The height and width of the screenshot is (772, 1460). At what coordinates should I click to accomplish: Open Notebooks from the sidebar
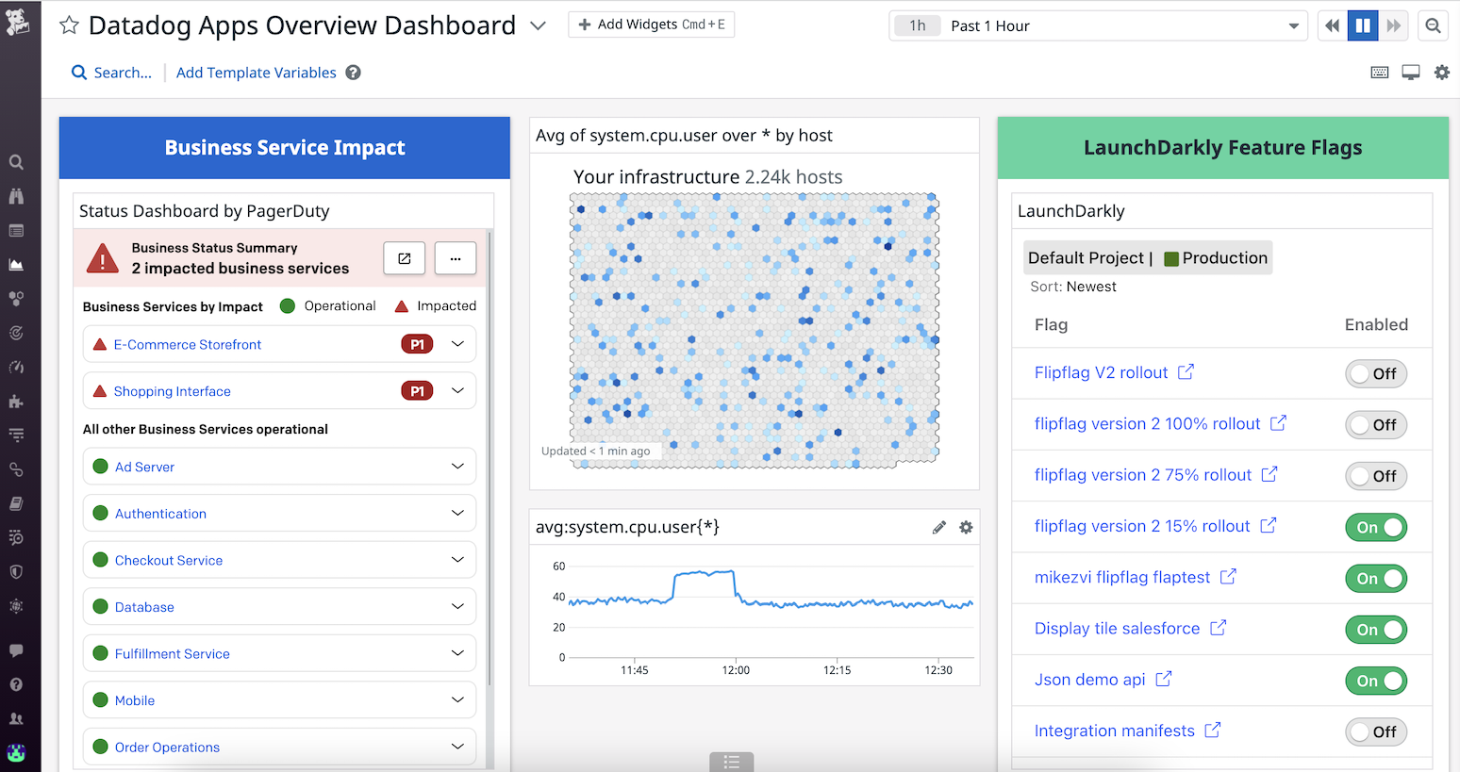click(17, 502)
